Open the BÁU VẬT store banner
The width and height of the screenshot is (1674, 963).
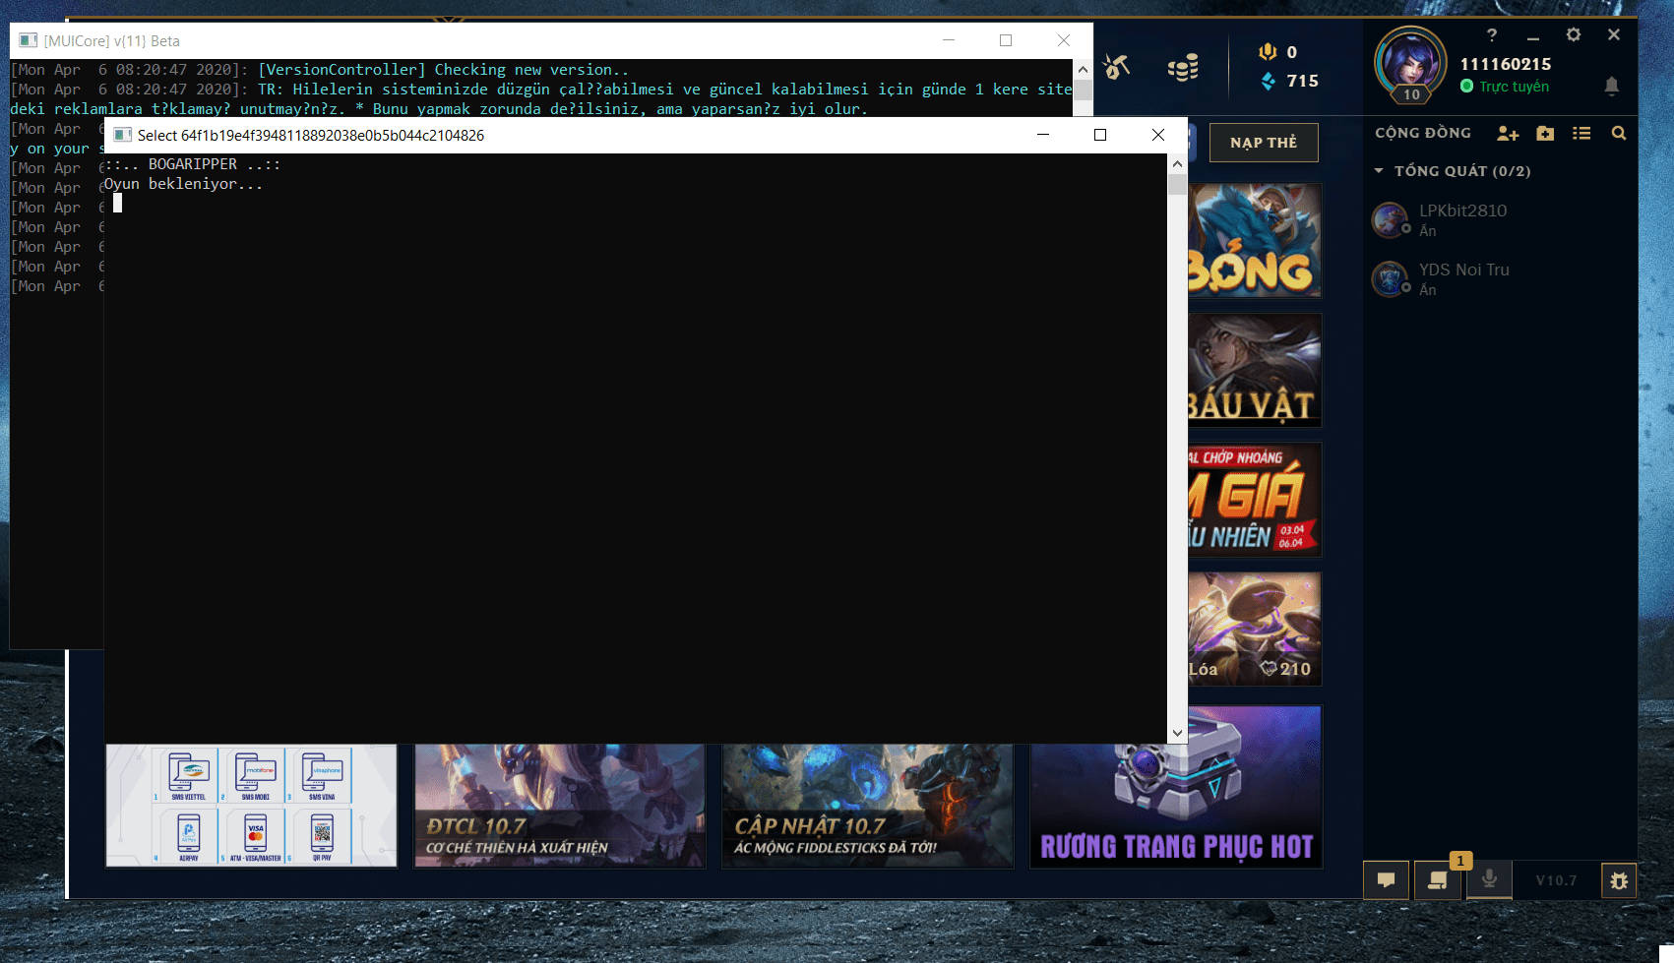tap(1255, 371)
